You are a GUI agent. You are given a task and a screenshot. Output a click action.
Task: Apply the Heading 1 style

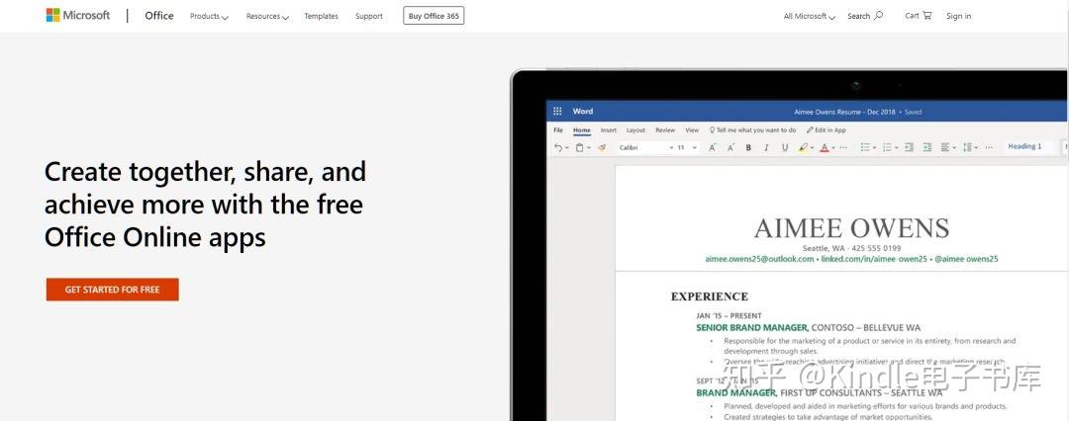[1024, 146]
